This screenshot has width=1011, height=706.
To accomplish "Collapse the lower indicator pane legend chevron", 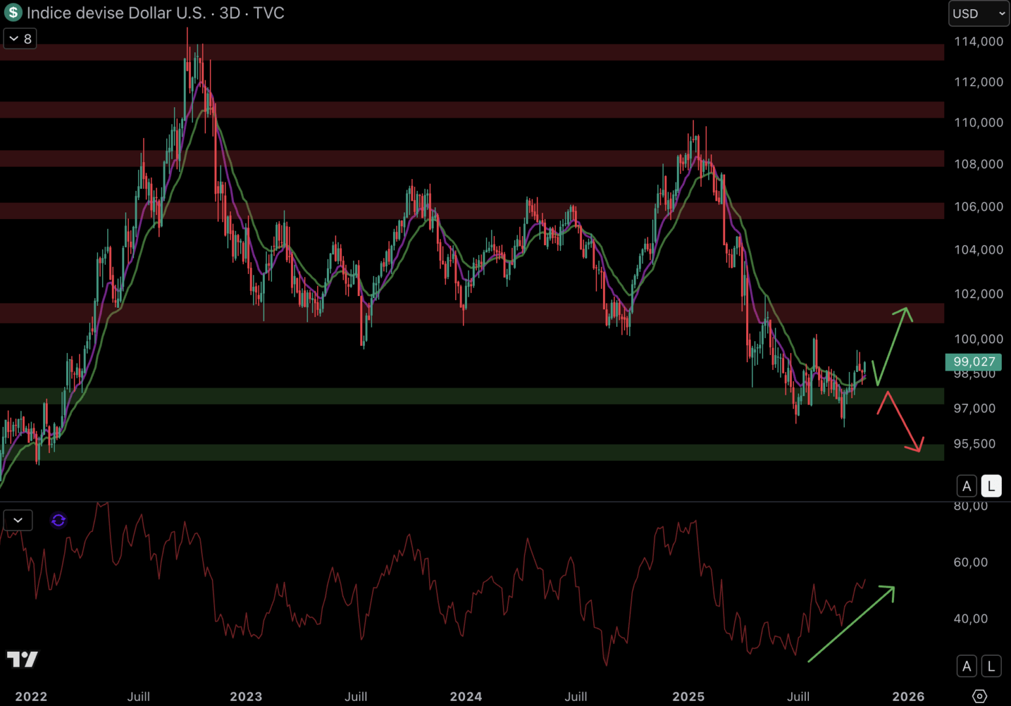I will pos(18,520).
